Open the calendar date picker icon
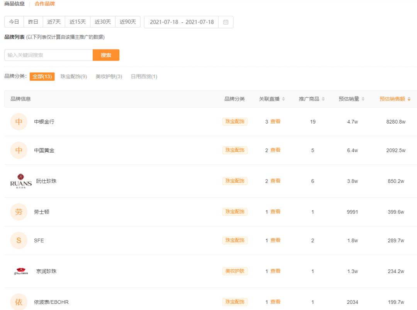 pos(226,22)
